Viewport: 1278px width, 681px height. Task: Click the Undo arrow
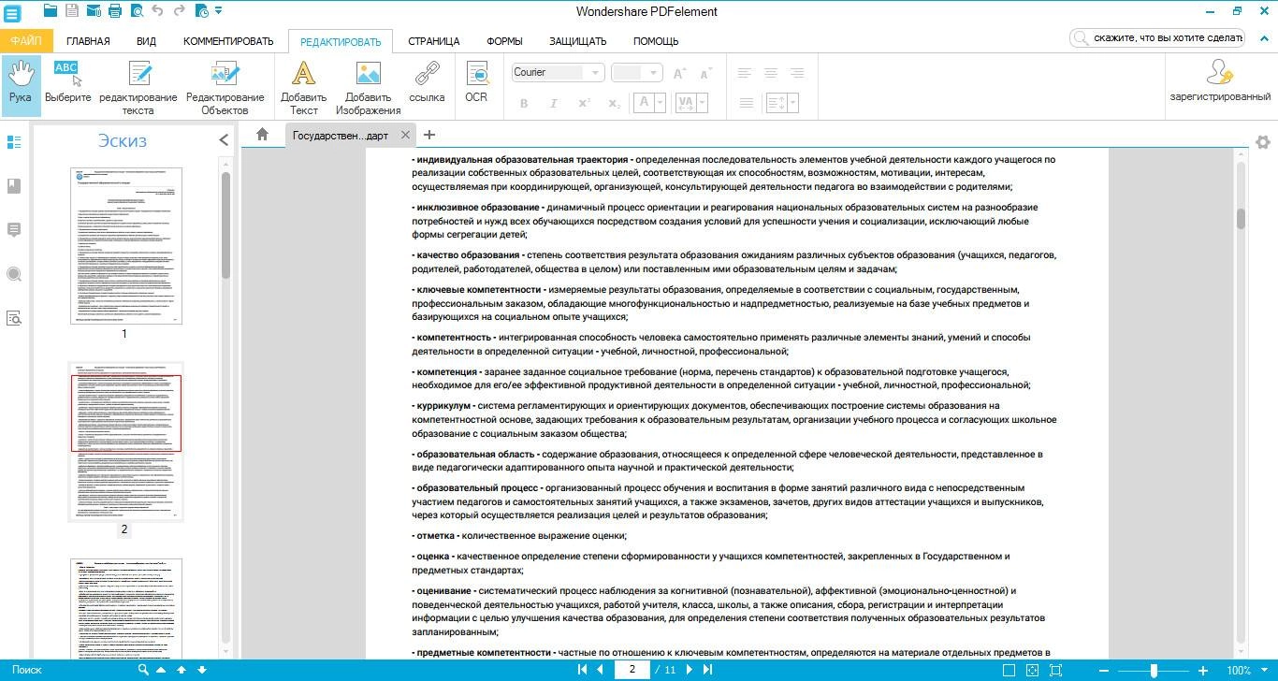click(157, 11)
